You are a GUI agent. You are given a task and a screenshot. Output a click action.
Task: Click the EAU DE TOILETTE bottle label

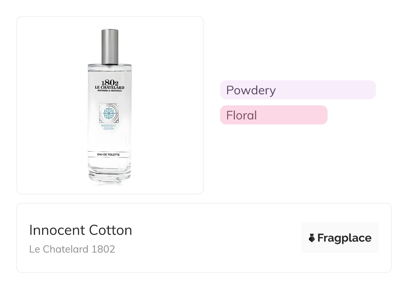coord(110,154)
